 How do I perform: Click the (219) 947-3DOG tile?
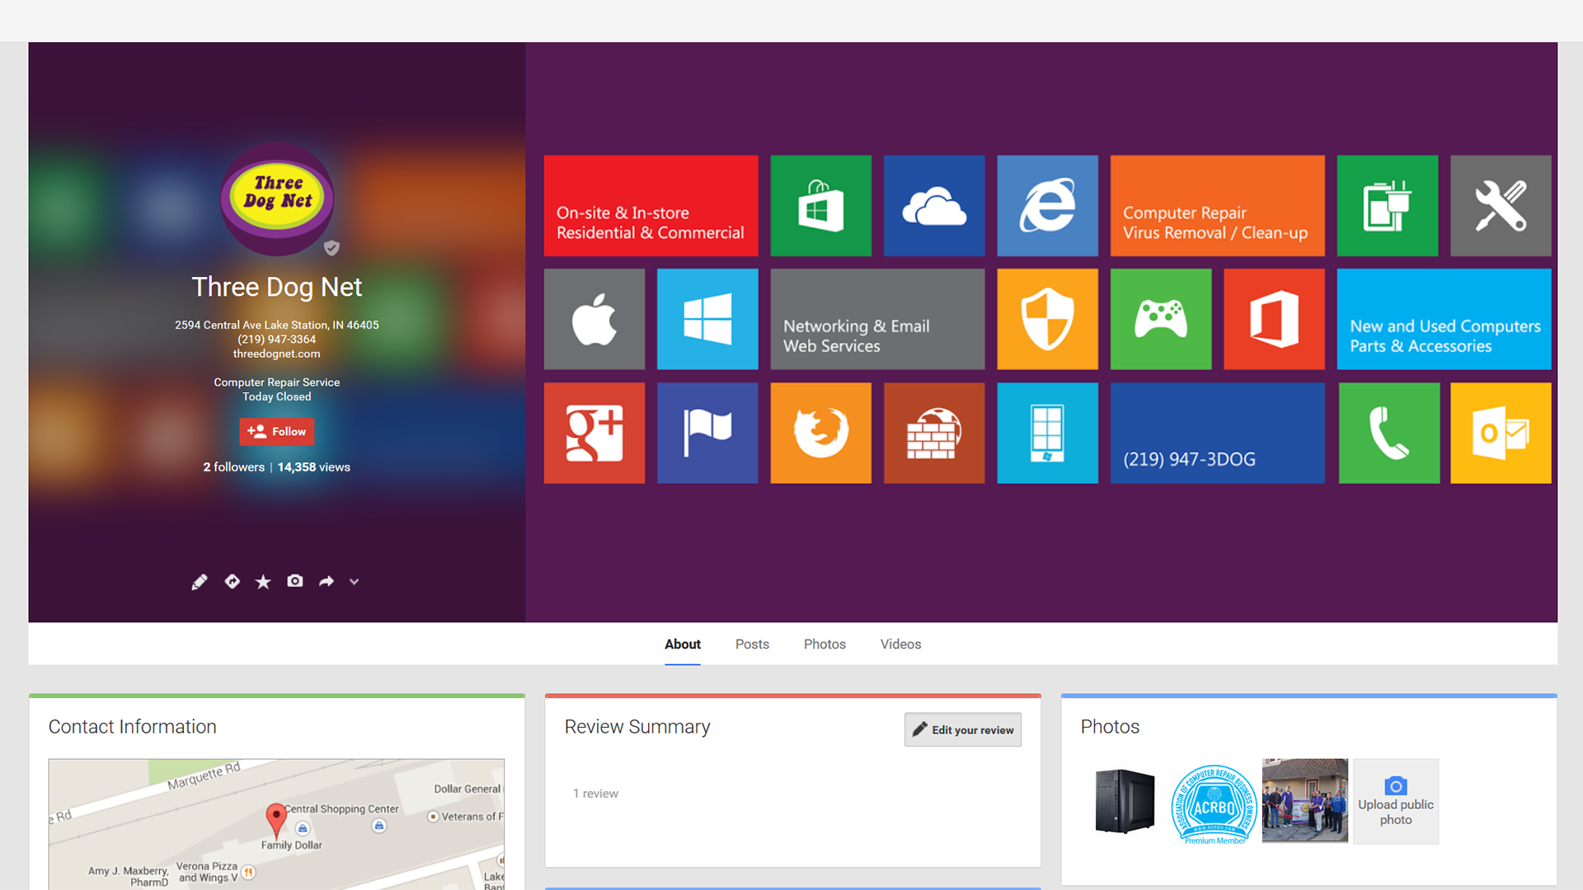pos(1218,433)
